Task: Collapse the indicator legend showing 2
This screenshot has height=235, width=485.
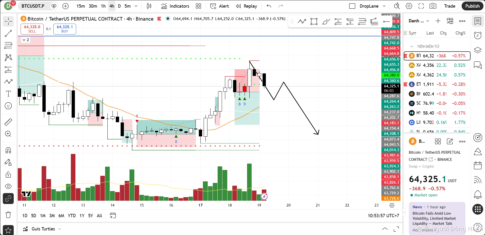Action: pyautogui.click(x=26, y=40)
